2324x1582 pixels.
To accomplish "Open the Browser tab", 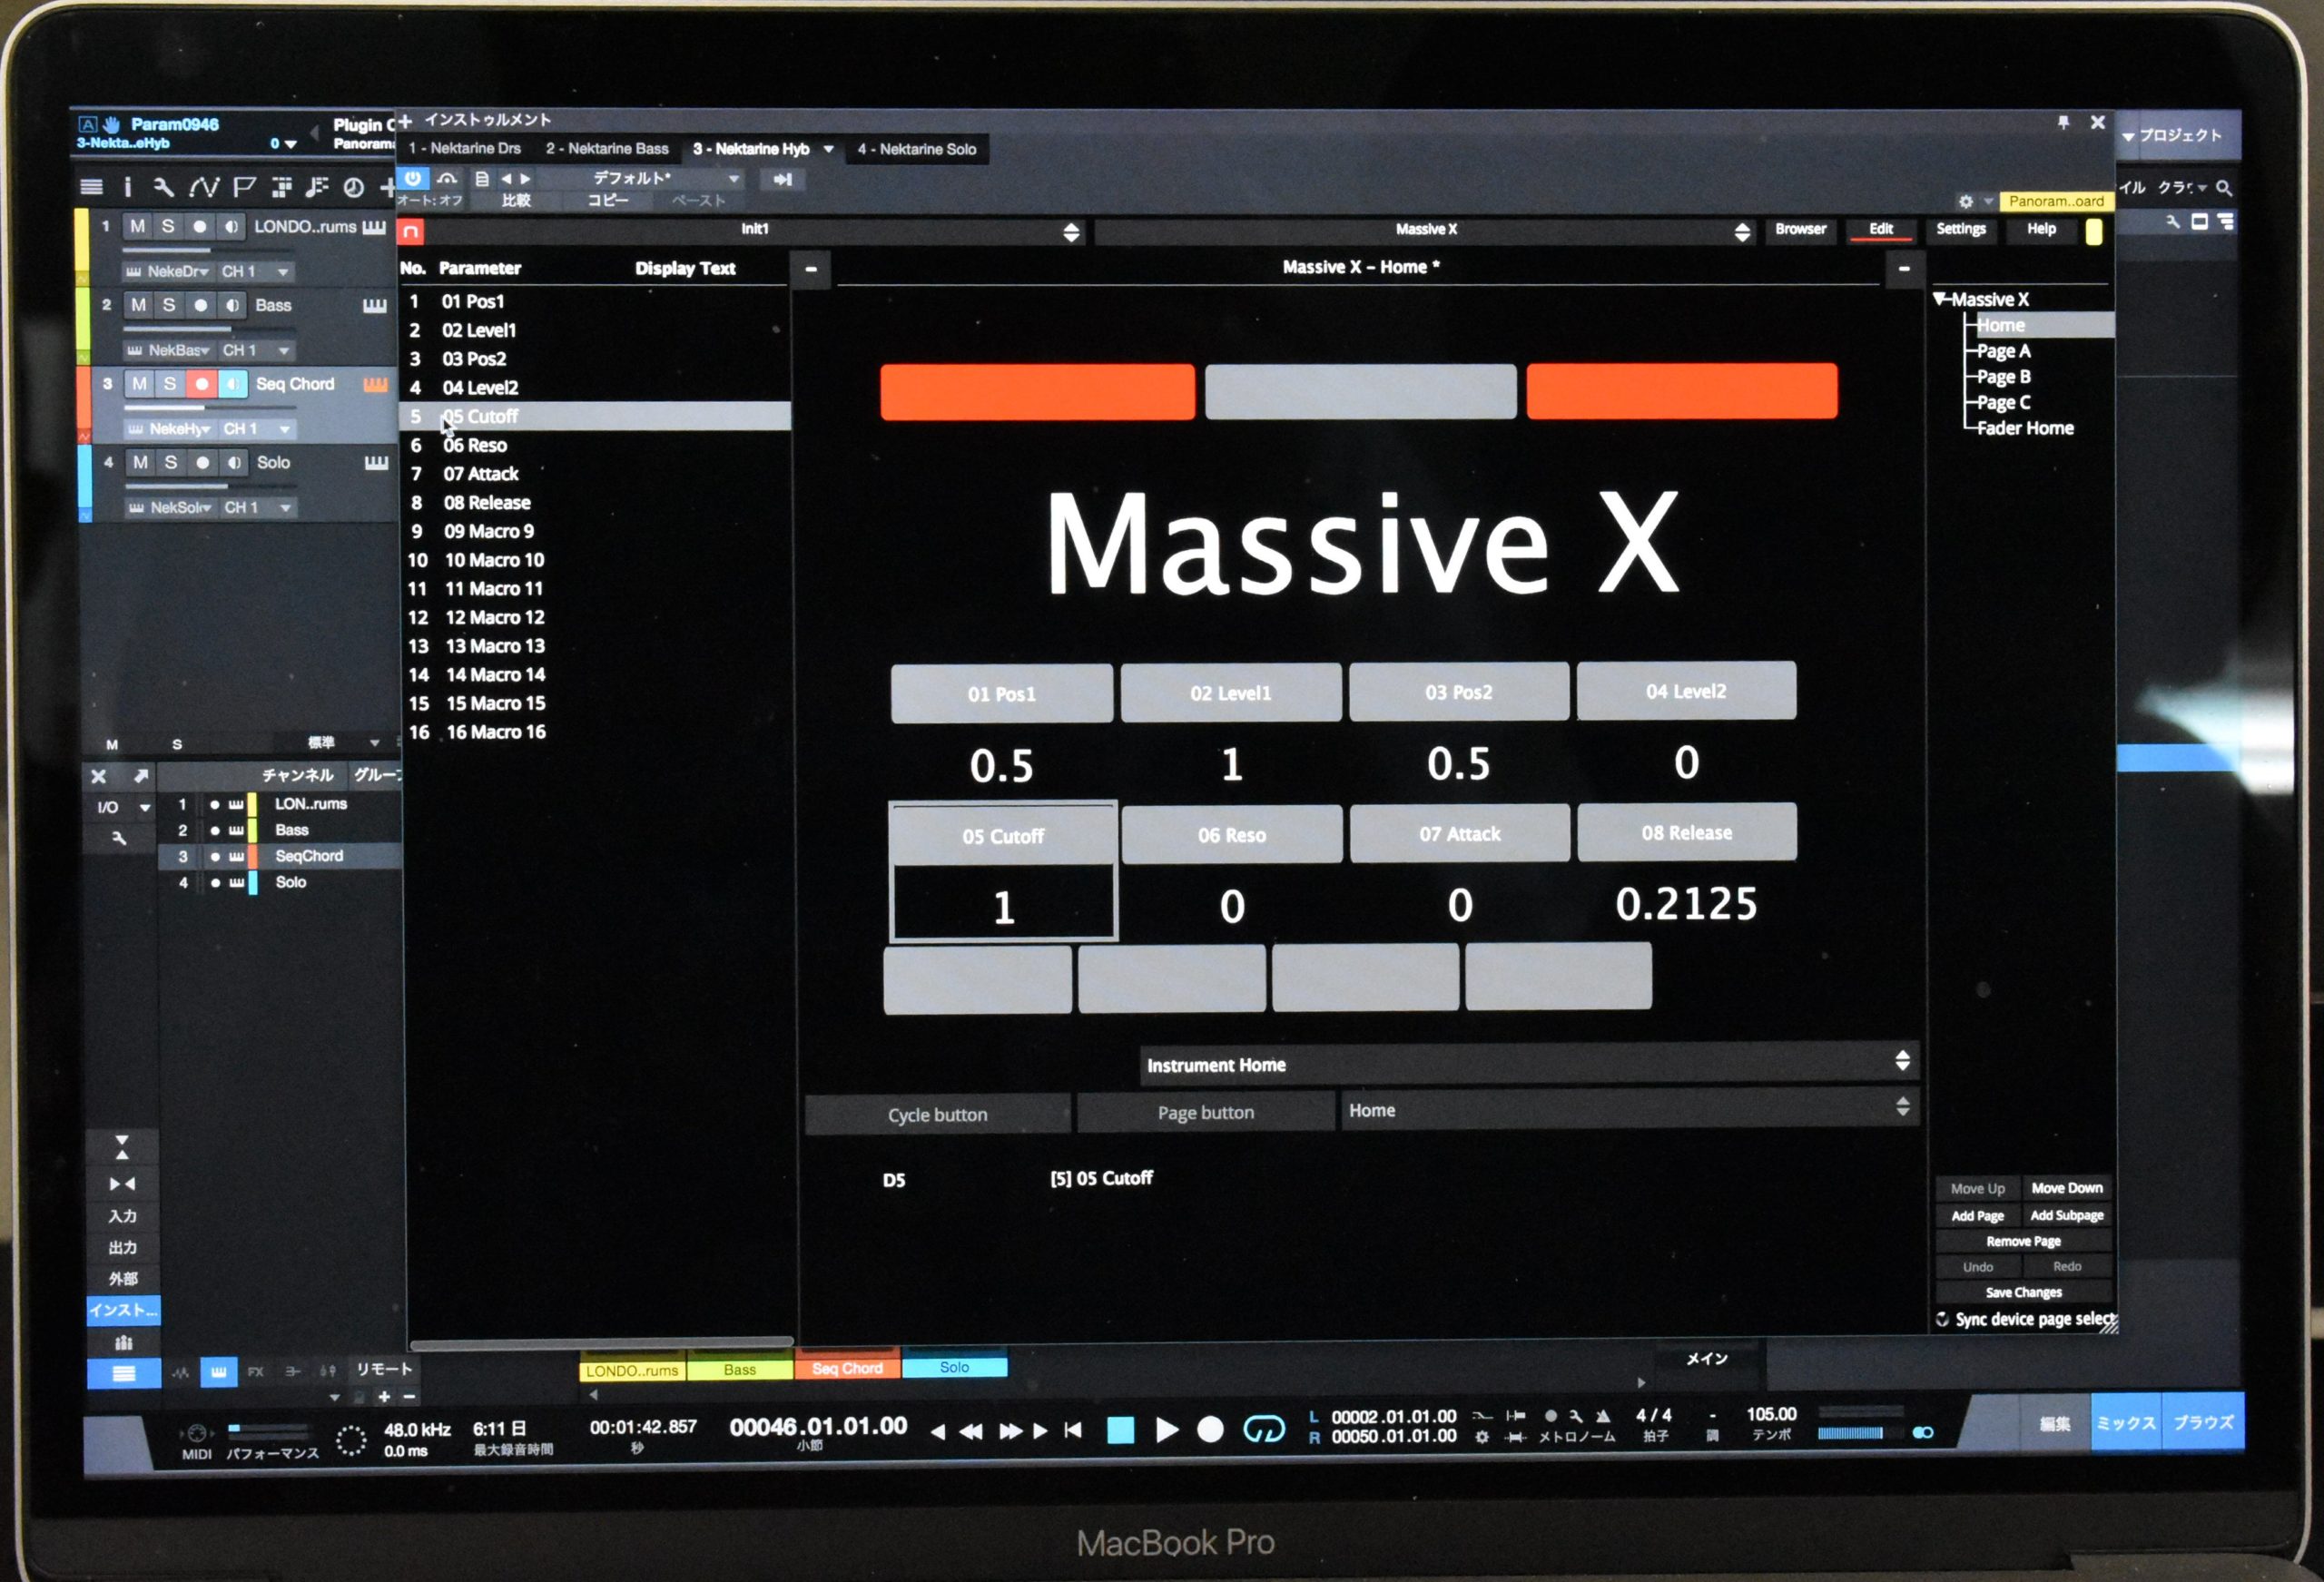I will point(1800,229).
